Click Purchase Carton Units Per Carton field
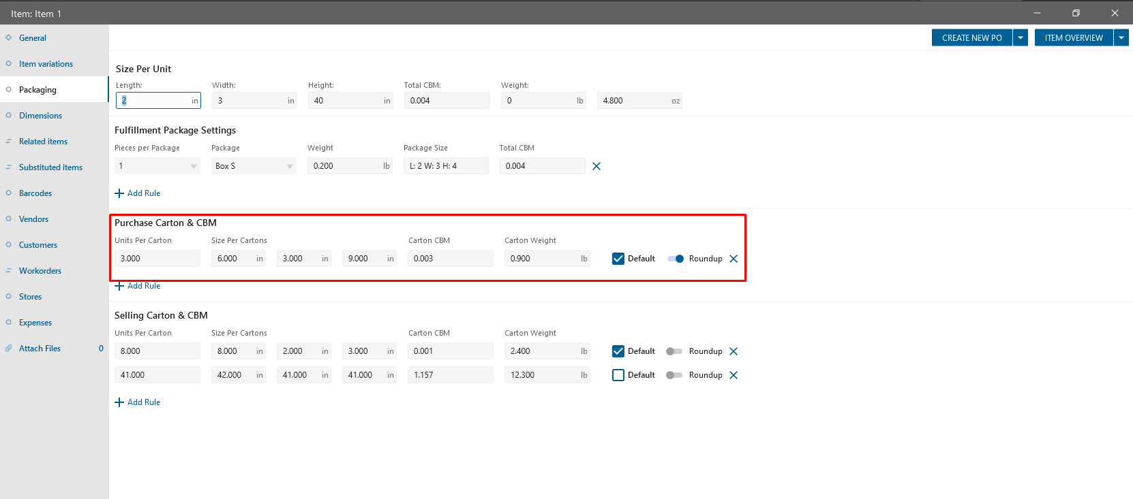This screenshot has height=499, width=1133. 157,259
